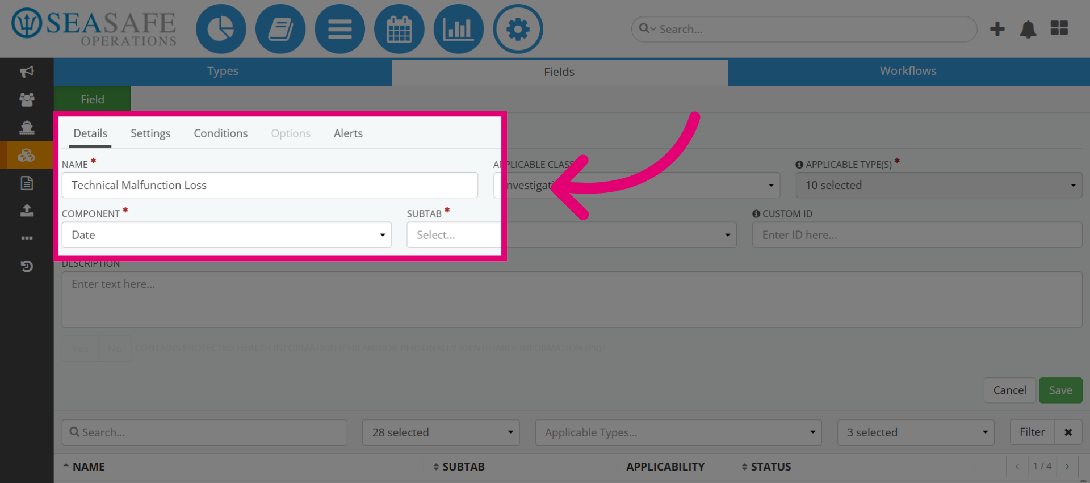Open the Subtab select dropdown
Viewport: 1090px width, 483px height.
(571, 235)
